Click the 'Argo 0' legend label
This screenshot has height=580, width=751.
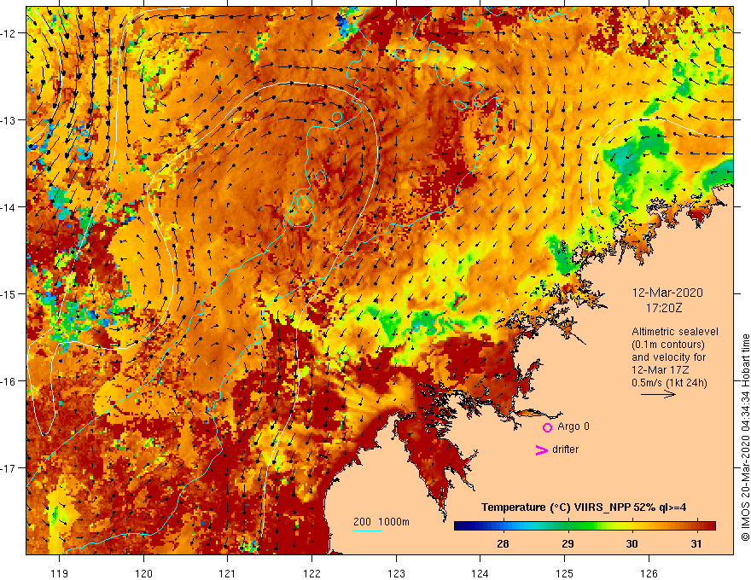(573, 426)
